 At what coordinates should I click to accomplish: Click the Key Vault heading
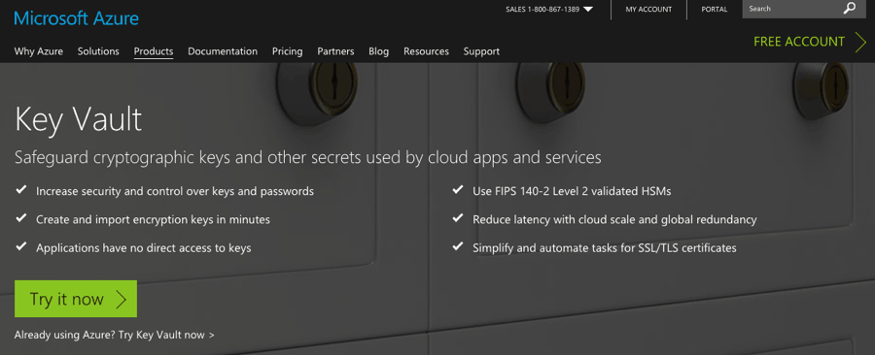coord(78,119)
